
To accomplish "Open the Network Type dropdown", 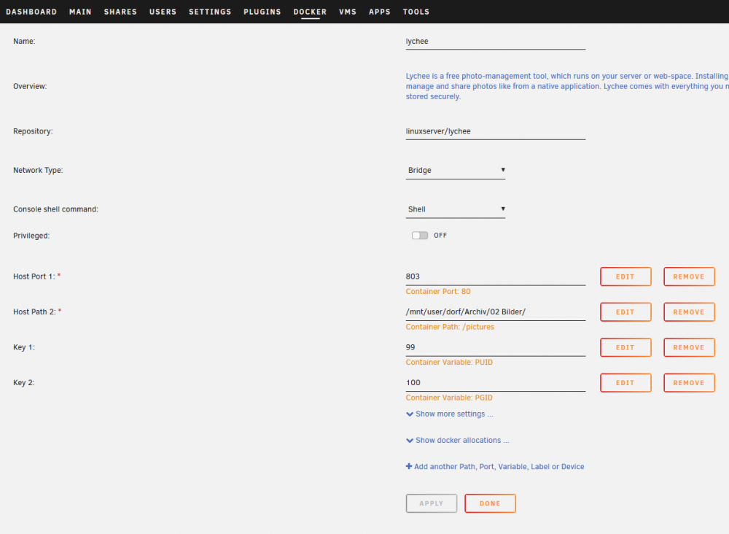I will pos(456,170).
